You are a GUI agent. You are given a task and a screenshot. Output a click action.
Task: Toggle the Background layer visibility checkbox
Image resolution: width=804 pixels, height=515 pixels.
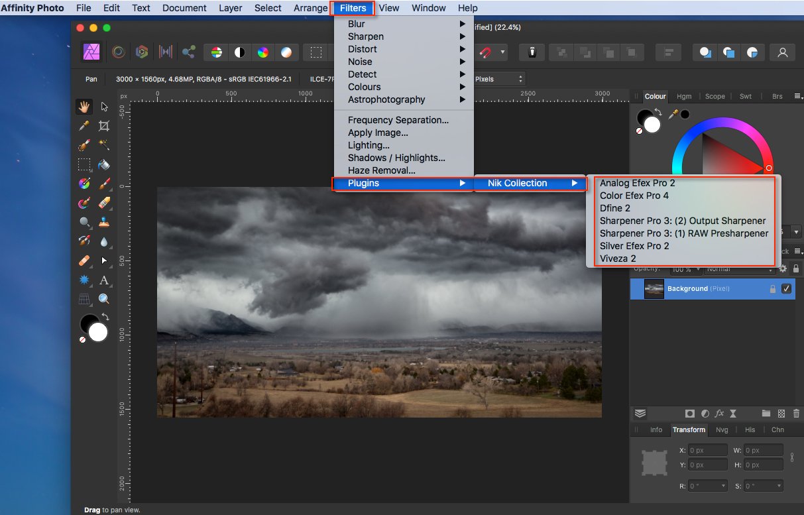pyautogui.click(x=786, y=288)
